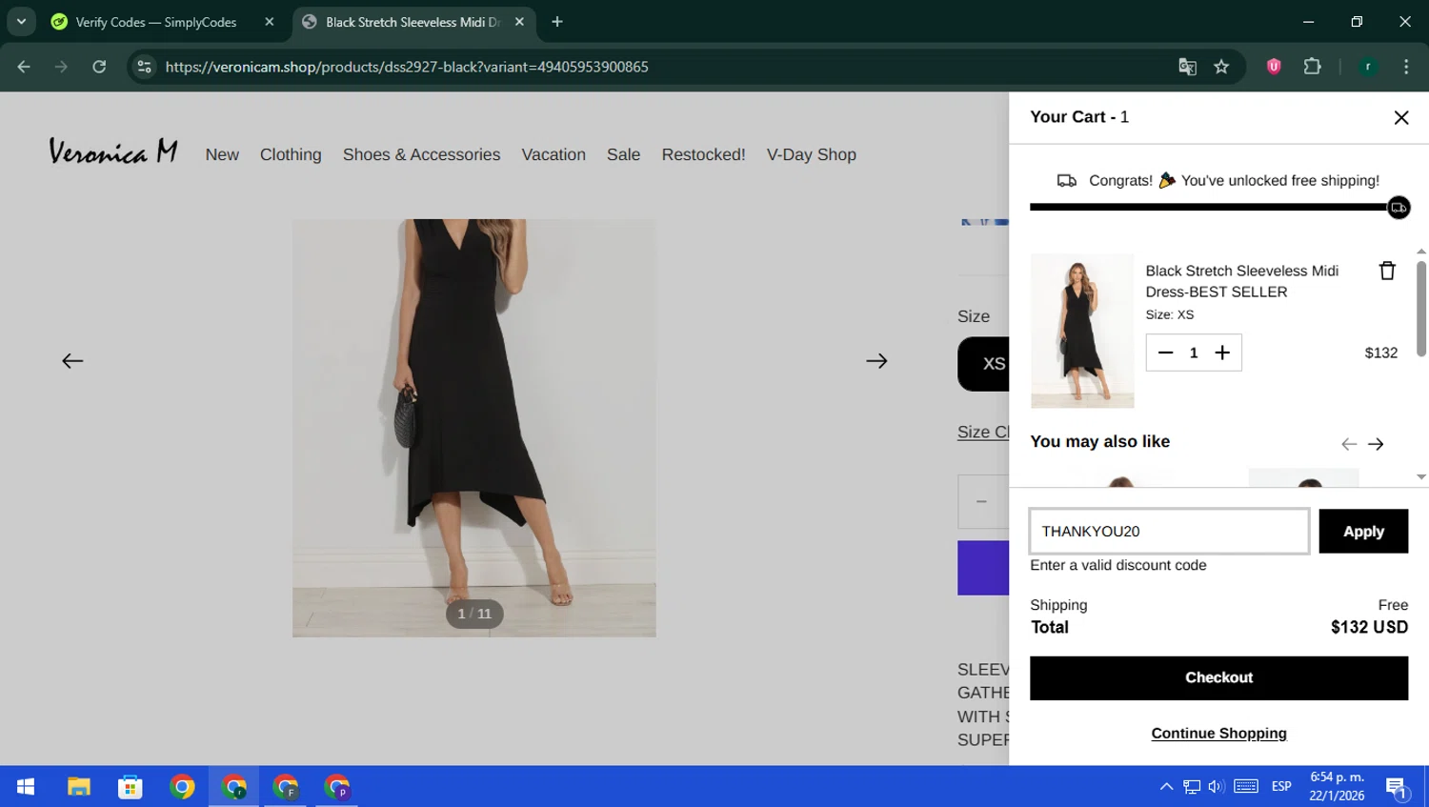The height and width of the screenshot is (807, 1429).
Task: Open the Chrome profile avatar
Action: pyautogui.click(x=1368, y=67)
